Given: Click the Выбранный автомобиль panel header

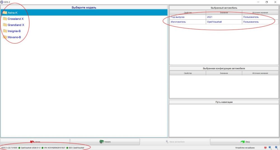Looking at the screenshot, I should (x=224, y=8).
